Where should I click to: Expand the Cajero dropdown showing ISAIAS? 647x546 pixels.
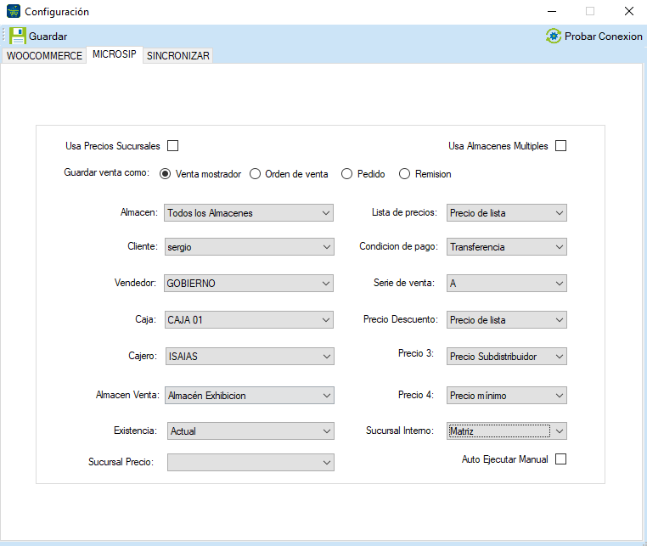click(x=250, y=356)
